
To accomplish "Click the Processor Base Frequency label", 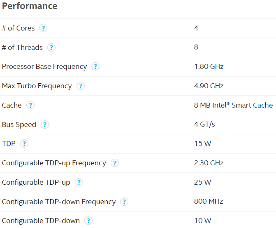I will tap(44, 67).
